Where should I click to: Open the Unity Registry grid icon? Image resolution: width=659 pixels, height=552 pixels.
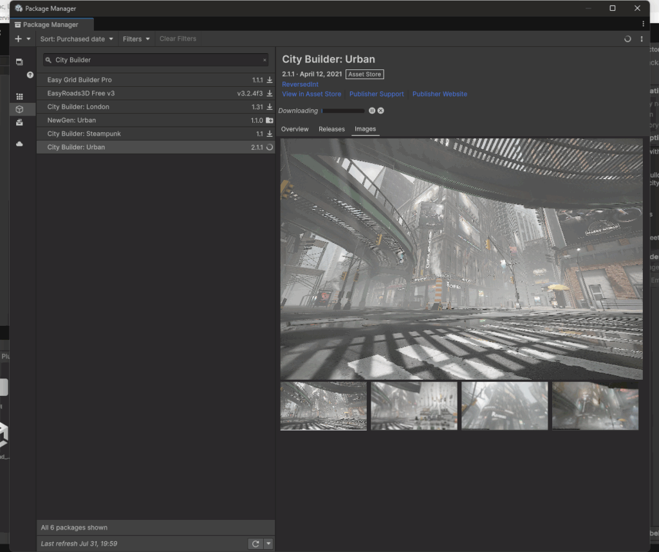19,96
